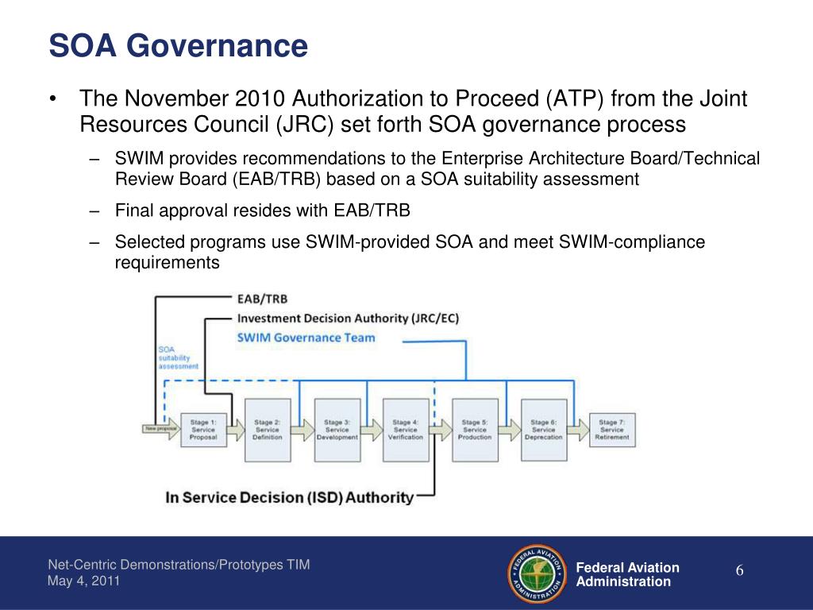Click the arrow between Stage 6 and Stage 7

579,430
